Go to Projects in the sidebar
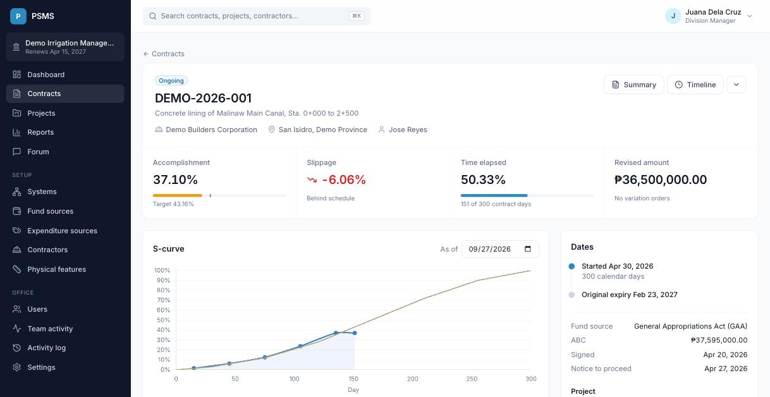770x397 pixels. (65, 113)
